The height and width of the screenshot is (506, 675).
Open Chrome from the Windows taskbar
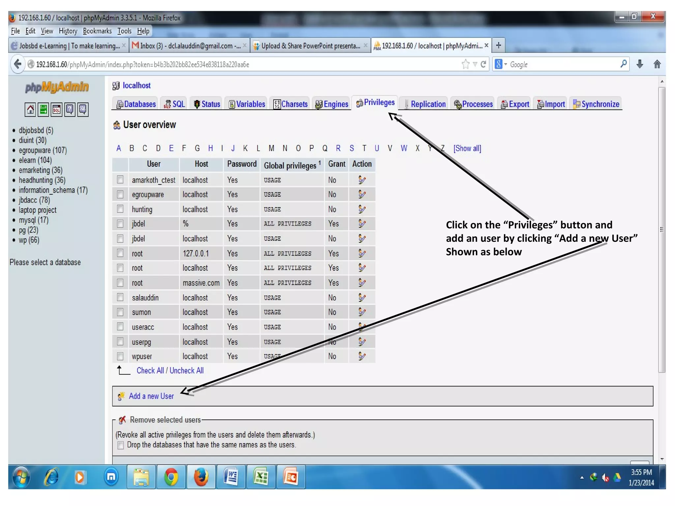[x=171, y=477]
